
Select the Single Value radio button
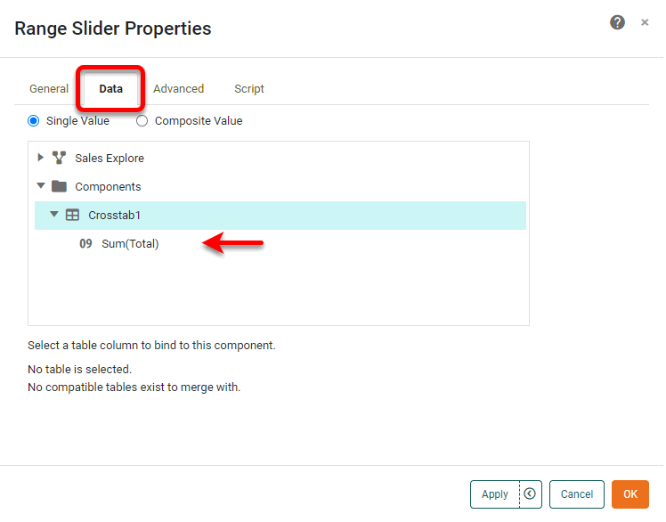pyautogui.click(x=34, y=120)
